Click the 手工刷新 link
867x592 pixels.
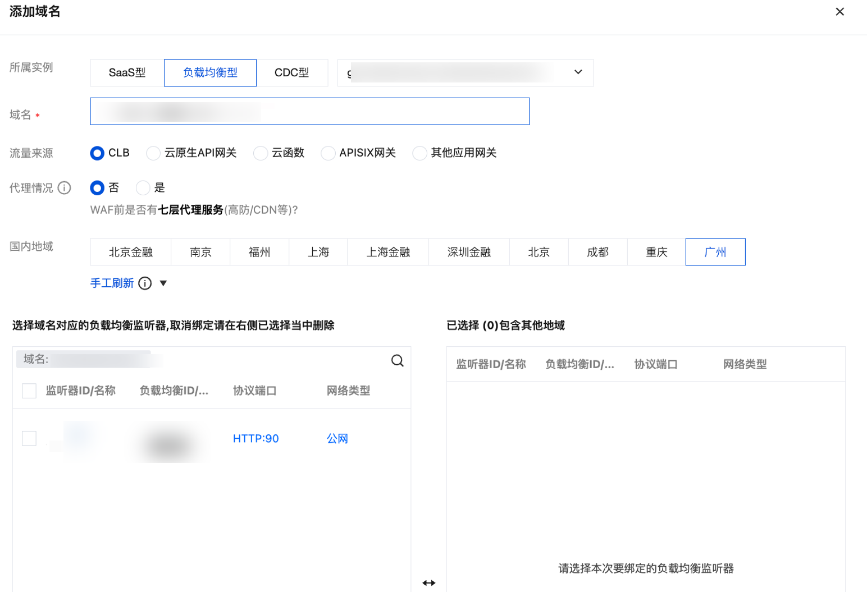coord(112,283)
